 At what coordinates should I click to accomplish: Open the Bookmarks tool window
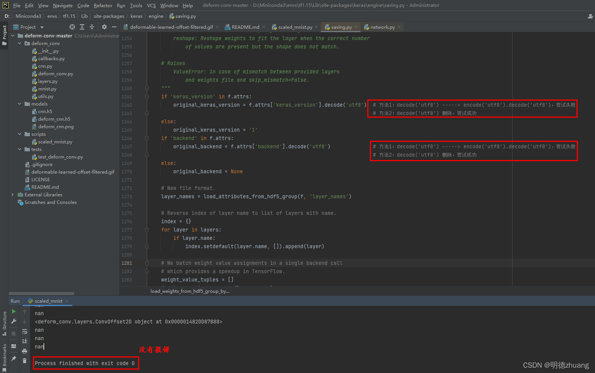tap(4, 357)
